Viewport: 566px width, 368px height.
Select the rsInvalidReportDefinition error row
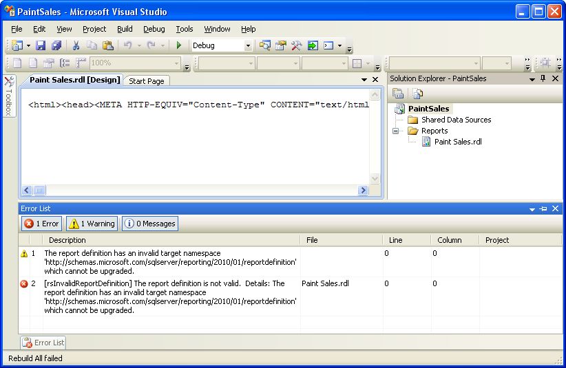[x=291, y=296]
